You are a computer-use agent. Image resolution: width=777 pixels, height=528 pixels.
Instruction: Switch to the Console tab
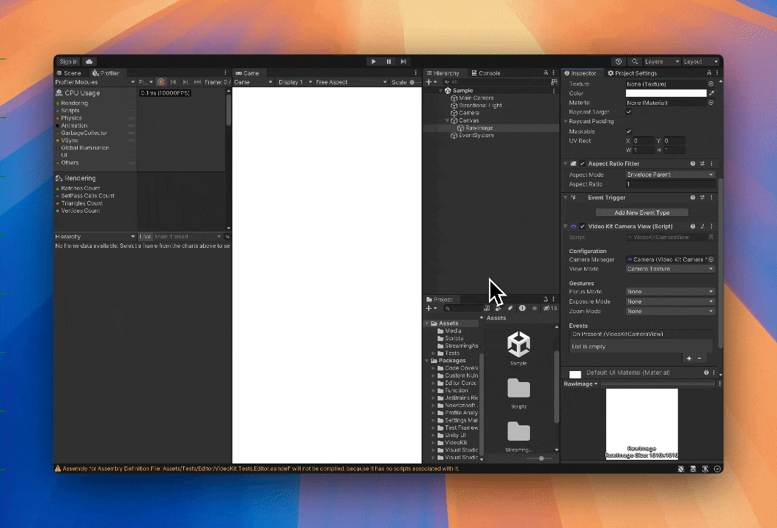[x=485, y=73]
